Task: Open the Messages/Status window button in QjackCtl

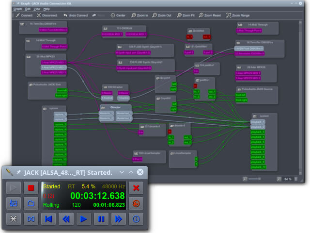Action: click(13, 203)
